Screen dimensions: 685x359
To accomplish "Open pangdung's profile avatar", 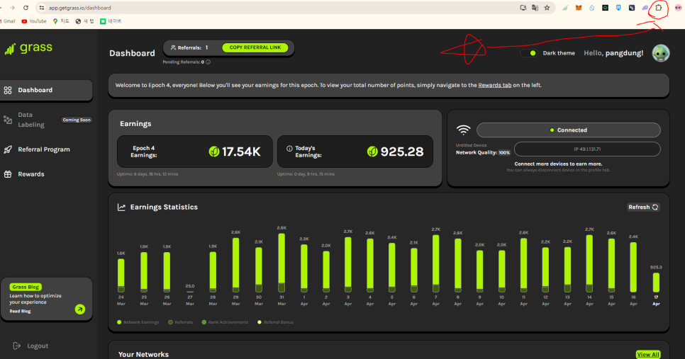I will (x=661, y=53).
